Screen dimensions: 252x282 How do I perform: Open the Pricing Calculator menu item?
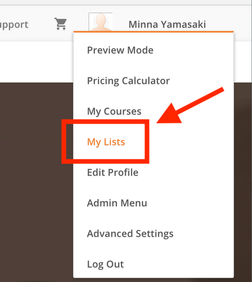[128, 81]
